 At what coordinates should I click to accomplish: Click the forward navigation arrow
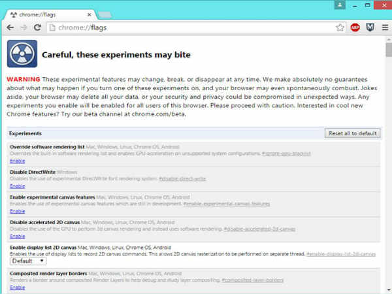(24, 27)
